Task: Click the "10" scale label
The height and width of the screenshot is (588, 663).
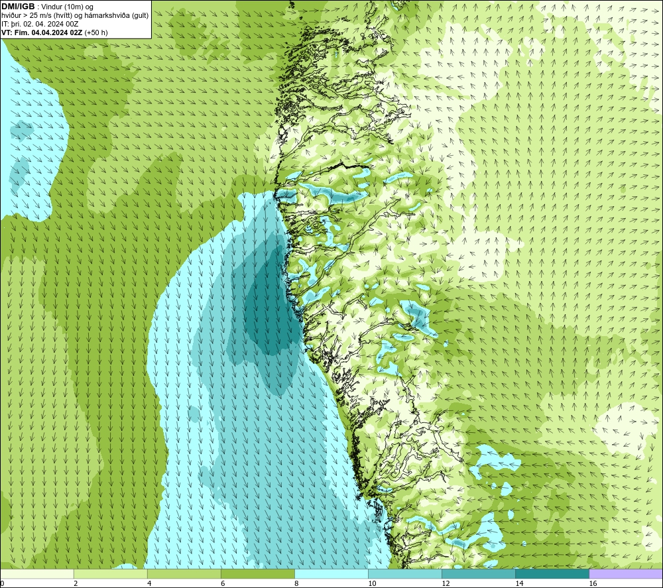Action: click(x=372, y=583)
